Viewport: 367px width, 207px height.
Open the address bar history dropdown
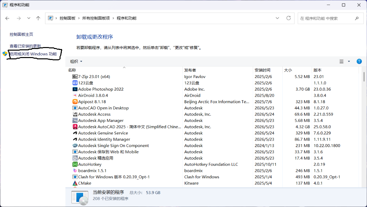(278, 18)
